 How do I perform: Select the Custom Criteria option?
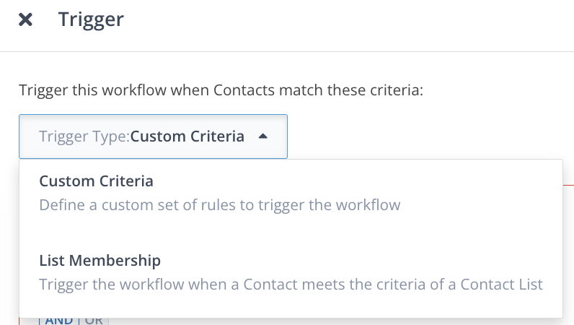[291, 192]
